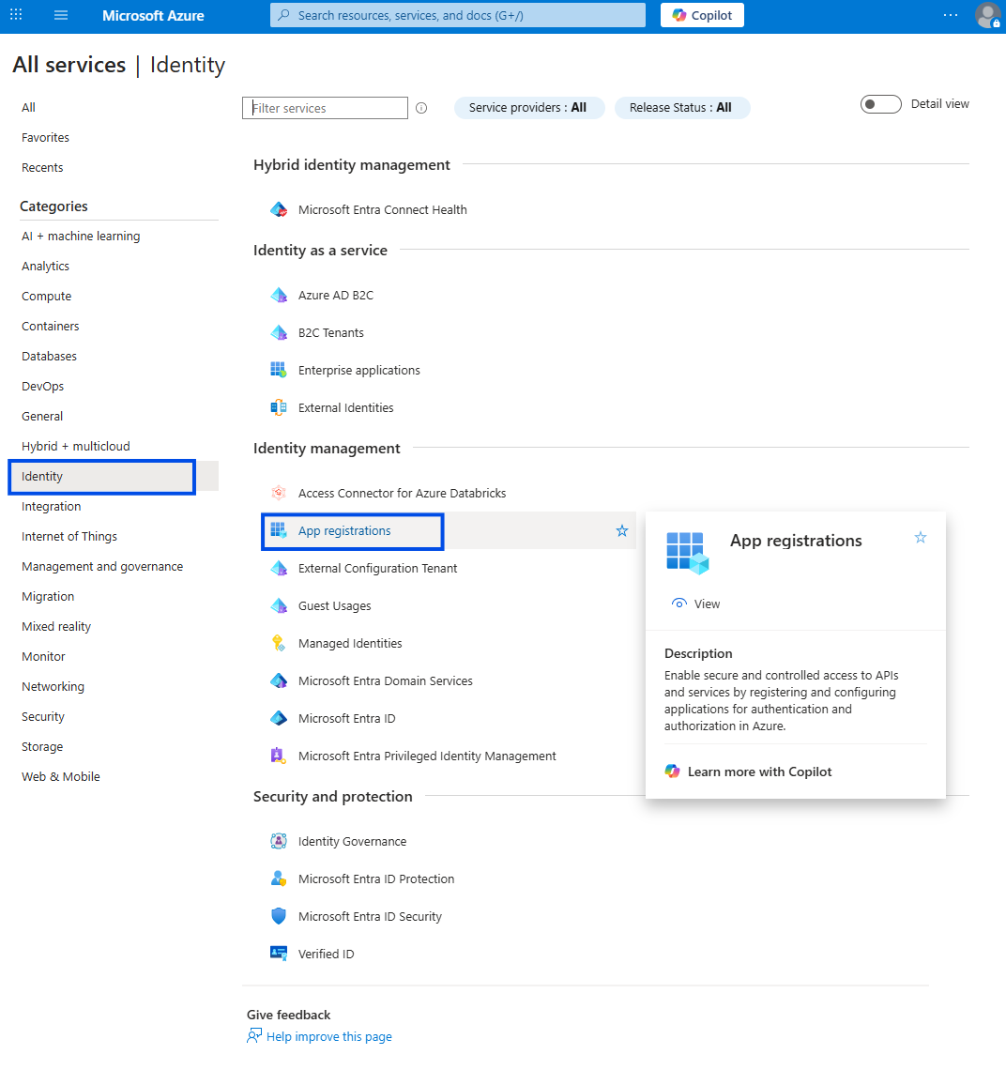This screenshot has width=1006, height=1085.
Task: Click the External Identities icon
Action: pyautogui.click(x=278, y=407)
